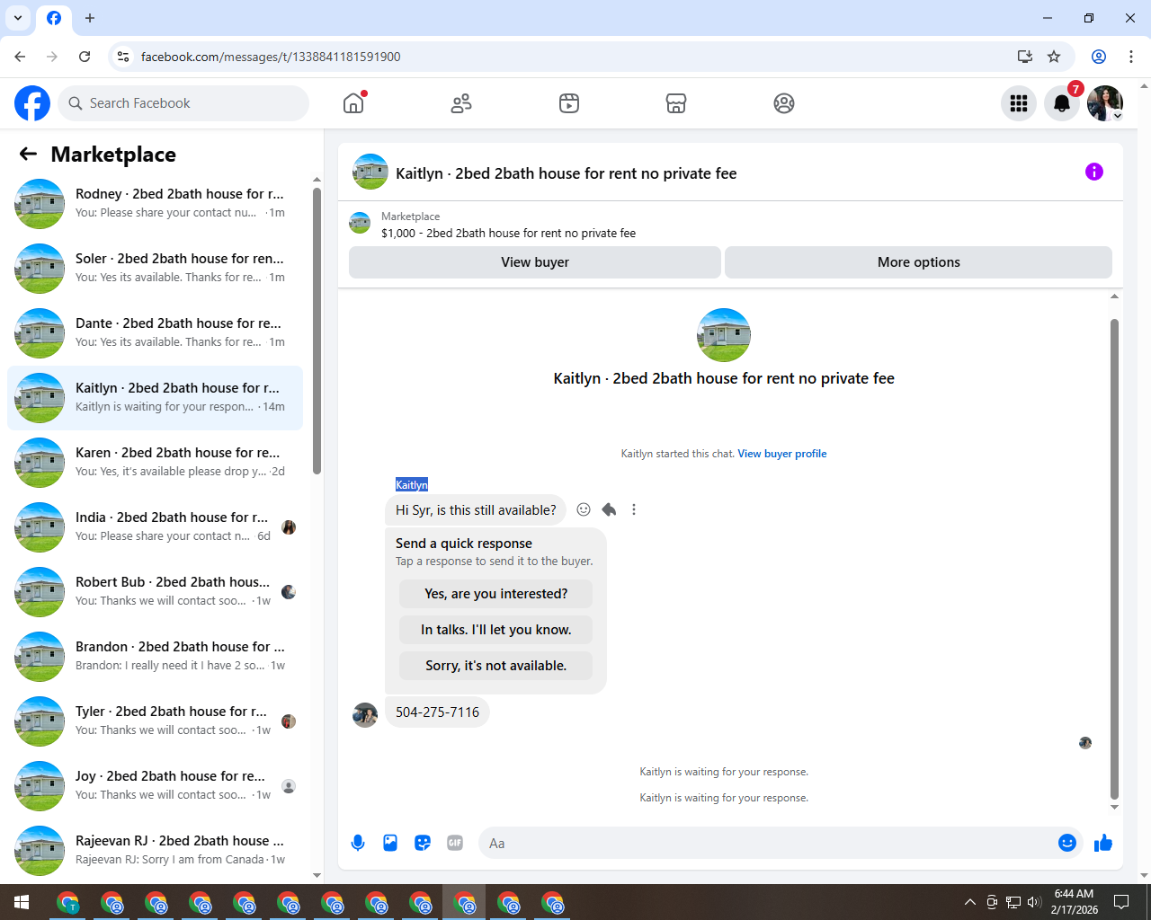1151x920 pixels.
Task: Open the Rajeevan RJ conversation
Action: [x=155, y=851]
